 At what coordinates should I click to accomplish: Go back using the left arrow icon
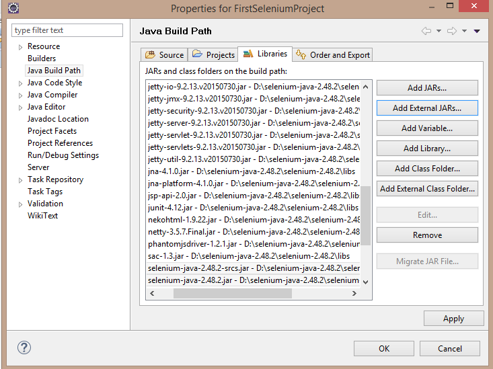point(426,31)
